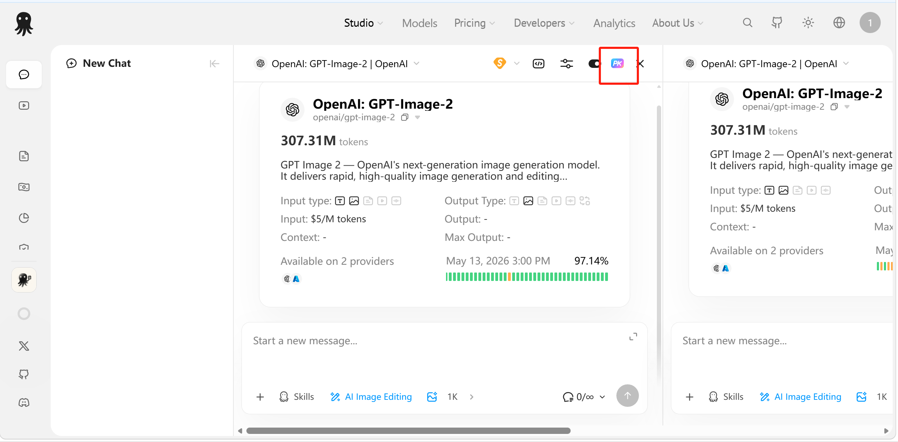
Task: Click the PK compare mode icon
Action: point(617,64)
